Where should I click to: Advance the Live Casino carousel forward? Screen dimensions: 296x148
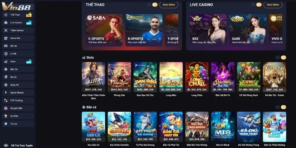259,5
